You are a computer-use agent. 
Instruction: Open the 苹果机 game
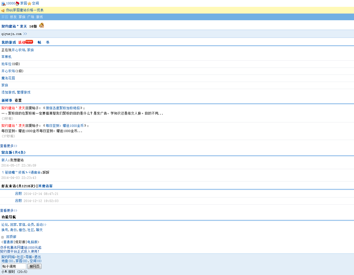[6, 57]
